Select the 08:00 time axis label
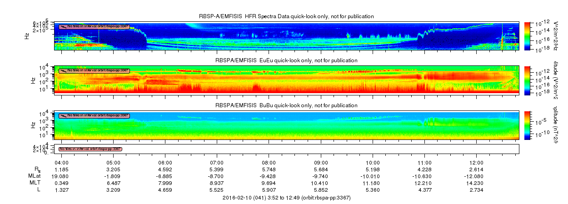 click(269, 162)
